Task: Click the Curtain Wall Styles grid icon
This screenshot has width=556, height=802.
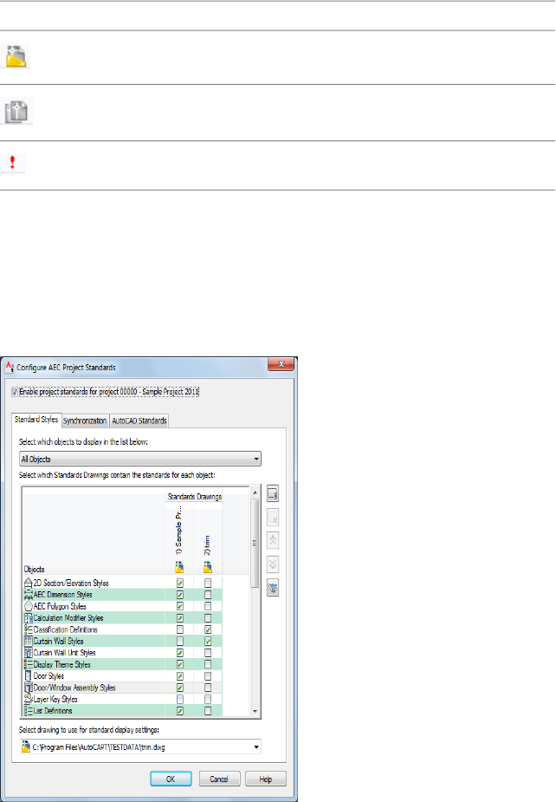Action: [x=28, y=641]
